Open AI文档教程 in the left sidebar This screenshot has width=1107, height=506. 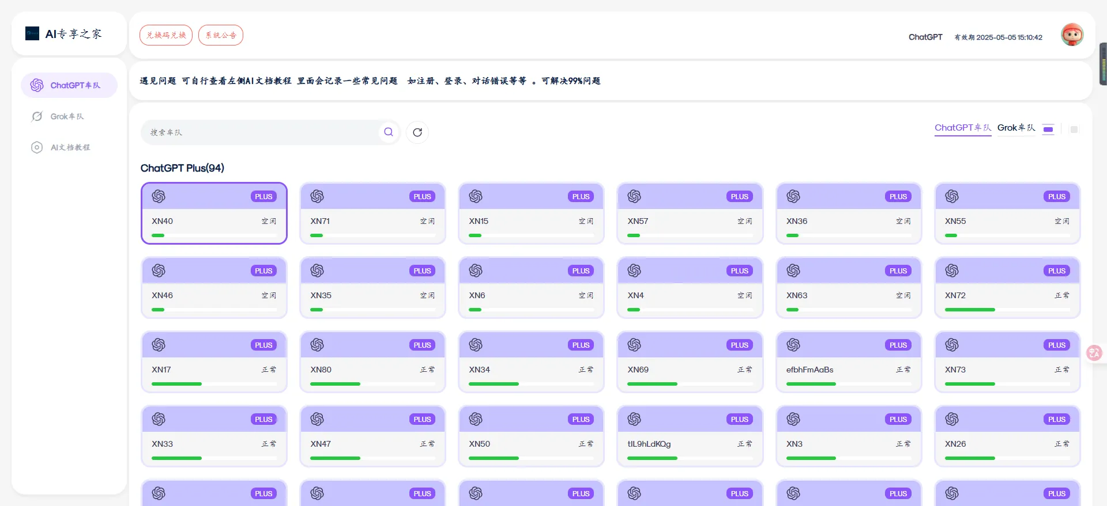click(69, 147)
